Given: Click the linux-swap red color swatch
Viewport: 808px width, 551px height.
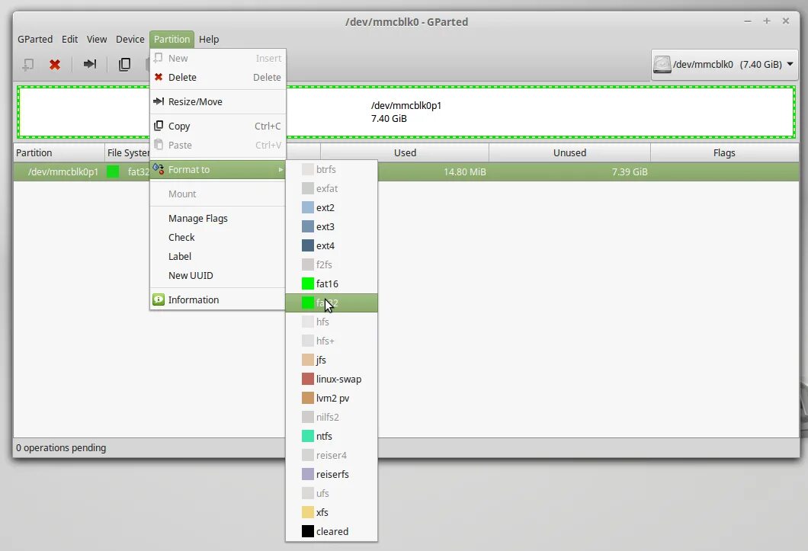Looking at the screenshot, I should pos(306,379).
